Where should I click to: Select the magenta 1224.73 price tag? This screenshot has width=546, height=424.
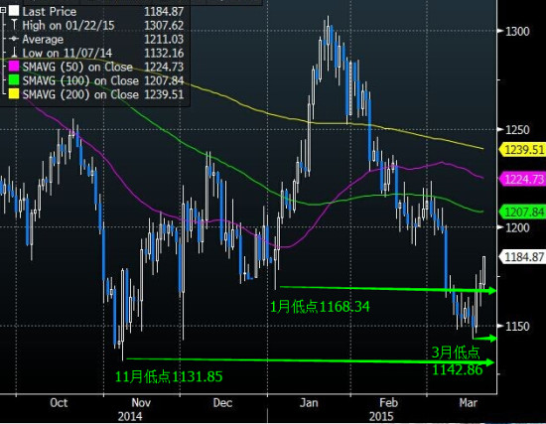522,179
